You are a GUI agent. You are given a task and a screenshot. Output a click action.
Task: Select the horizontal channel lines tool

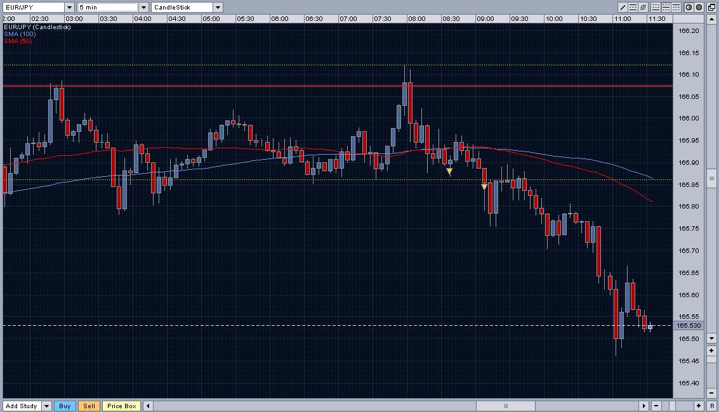click(x=633, y=8)
